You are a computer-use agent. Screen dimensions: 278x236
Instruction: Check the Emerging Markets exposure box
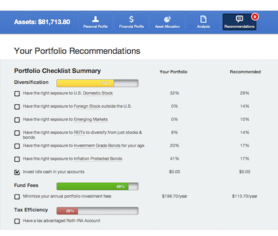tap(17, 120)
